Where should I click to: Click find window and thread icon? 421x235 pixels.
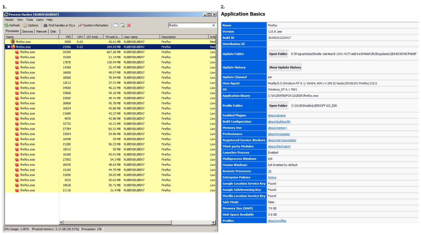click(x=122, y=25)
